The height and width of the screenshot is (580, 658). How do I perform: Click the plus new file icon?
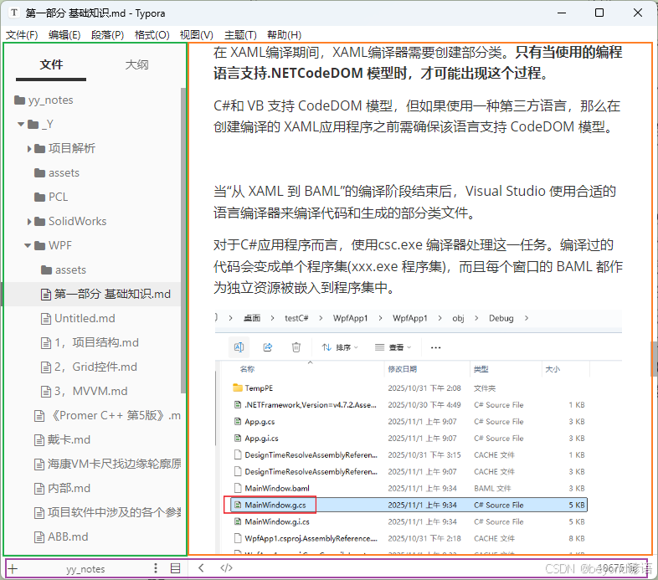click(x=13, y=569)
